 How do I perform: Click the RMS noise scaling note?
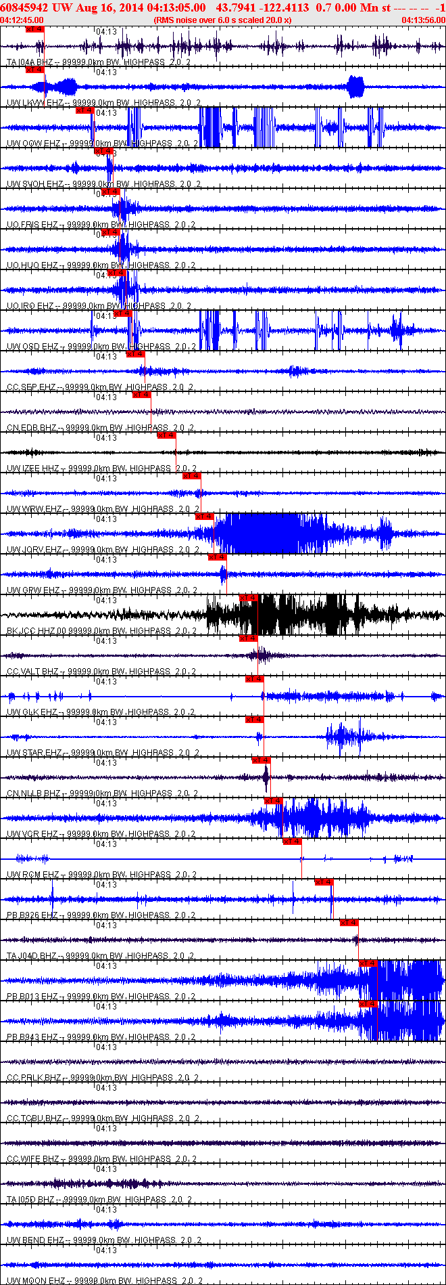(x=223, y=20)
